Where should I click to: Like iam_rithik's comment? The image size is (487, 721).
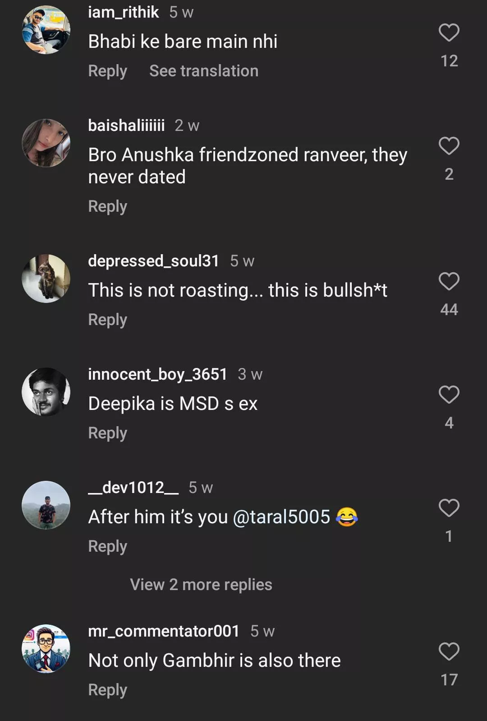point(449,33)
